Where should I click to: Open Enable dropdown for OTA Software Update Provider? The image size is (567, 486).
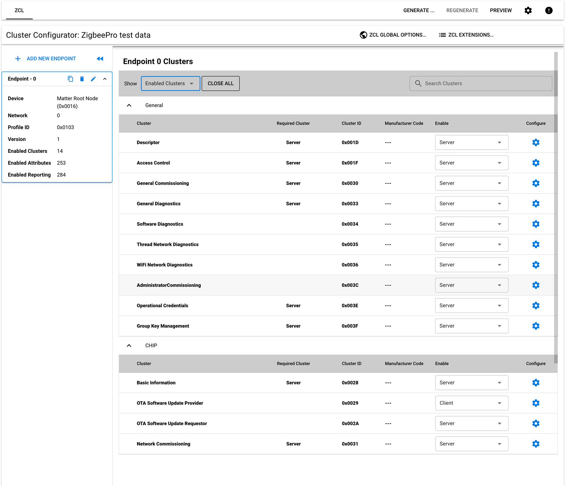pos(472,403)
